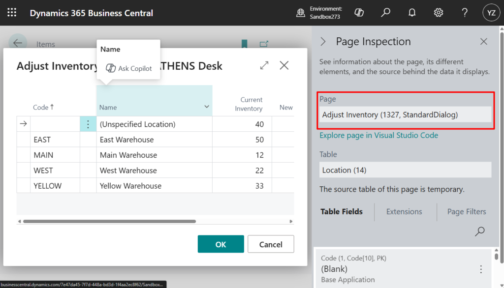Open more options for Code field
This screenshot has width=504, height=288.
pyautogui.click(x=481, y=269)
